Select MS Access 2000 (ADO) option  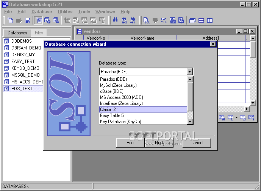click(x=143, y=97)
